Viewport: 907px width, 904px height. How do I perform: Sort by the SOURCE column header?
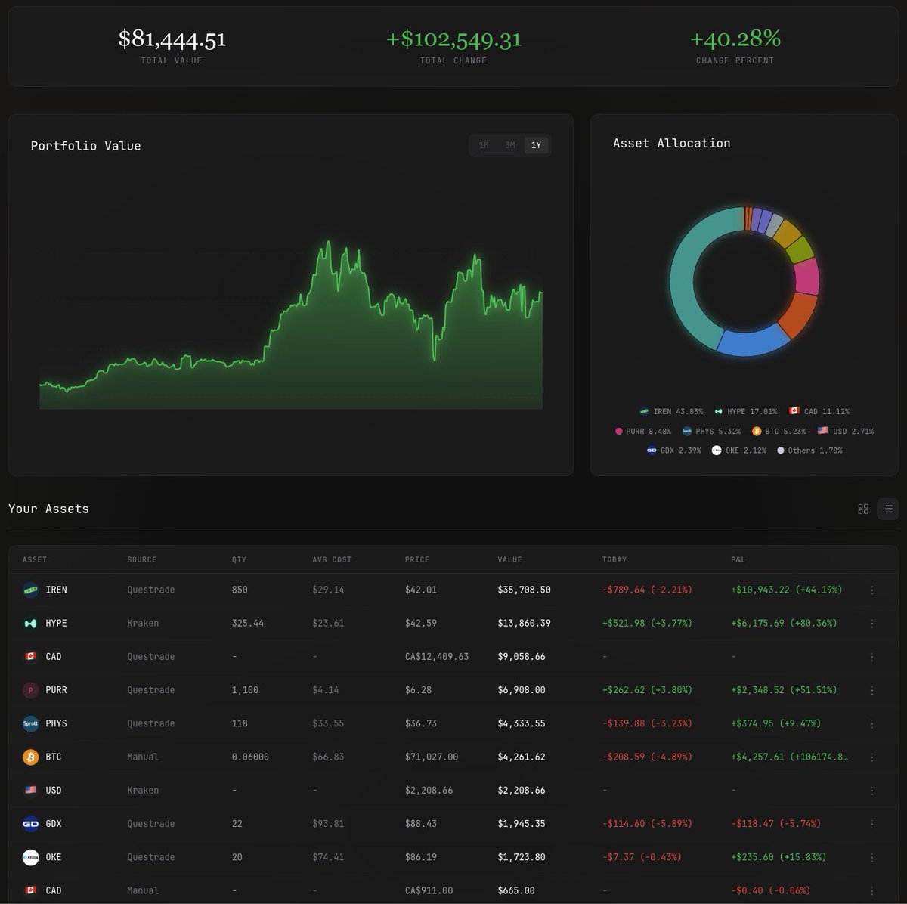(x=142, y=560)
